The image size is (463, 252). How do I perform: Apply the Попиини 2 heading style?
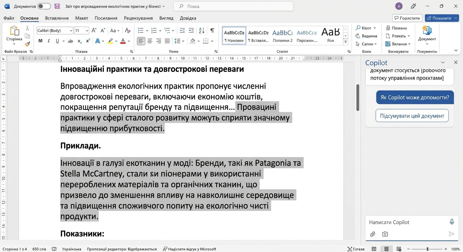point(282,36)
